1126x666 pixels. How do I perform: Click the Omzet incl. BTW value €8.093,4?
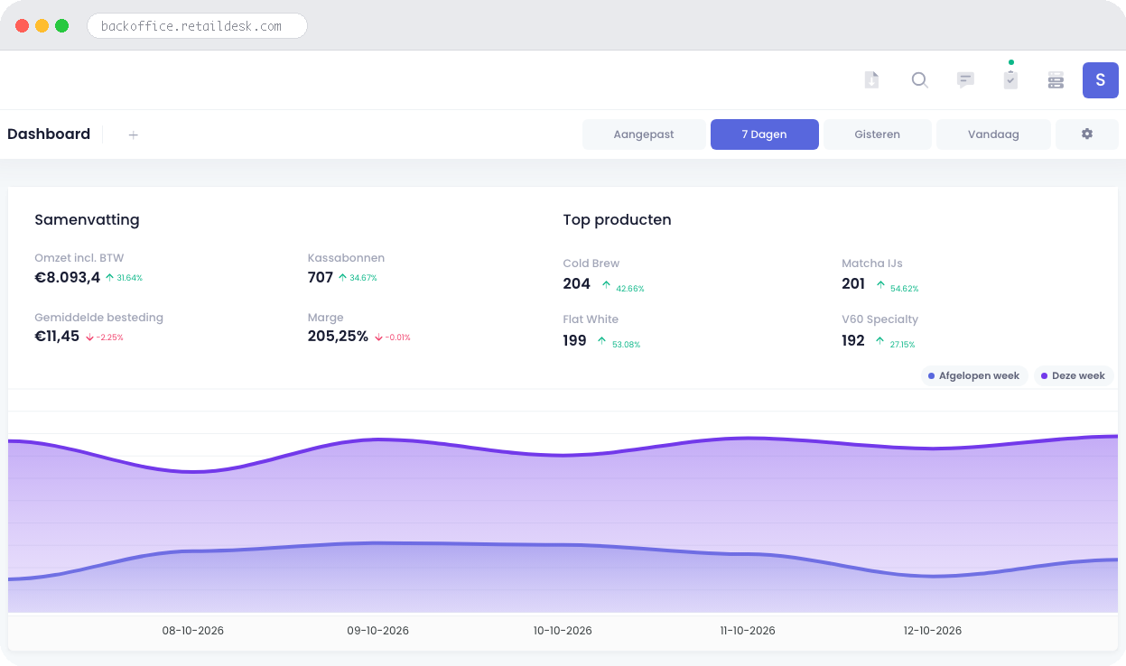(x=68, y=278)
